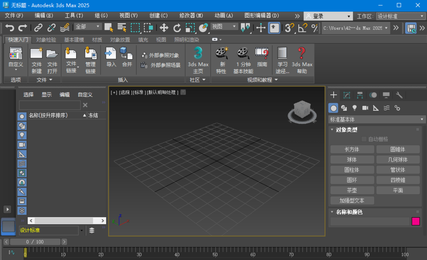Switch create category to Shapes
The image size is (427, 260).
pos(344,108)
